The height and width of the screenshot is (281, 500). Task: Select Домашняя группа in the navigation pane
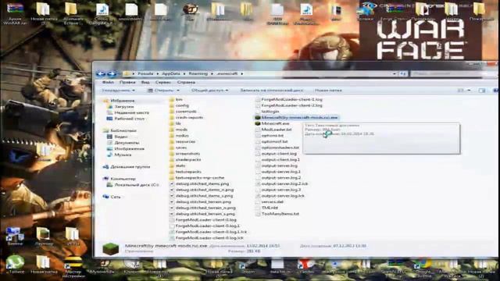pyautogui.click(x=130, y=167)
